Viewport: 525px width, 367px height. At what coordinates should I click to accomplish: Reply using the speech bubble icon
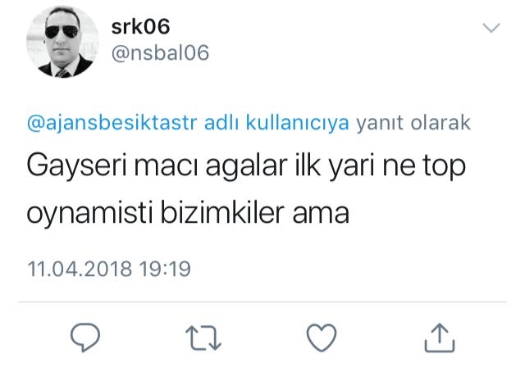pos(85,338)
